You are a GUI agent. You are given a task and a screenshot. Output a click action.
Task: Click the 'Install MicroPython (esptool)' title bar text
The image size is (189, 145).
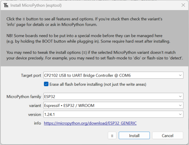pos(36,5)
